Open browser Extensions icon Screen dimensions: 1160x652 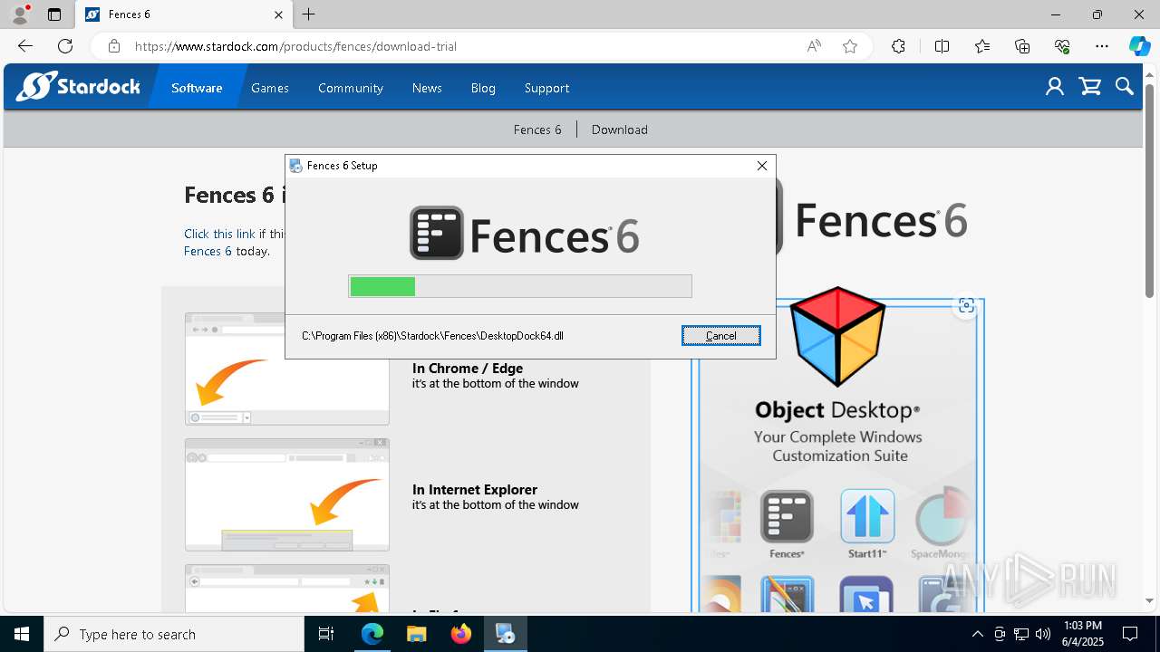(x=898, y=46)
